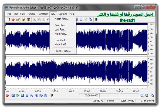Choose Low Shelf... filter
The width and height of the screenshot is (162, 108).
click(x=63, y=40)
